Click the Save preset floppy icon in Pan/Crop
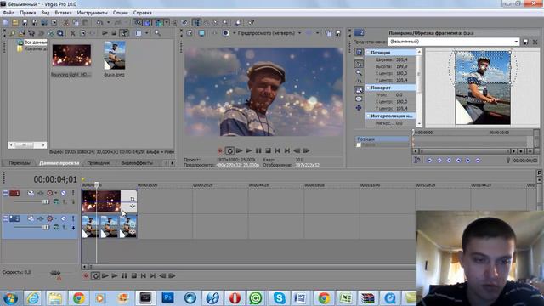Screen dimensions: 544x306 (525, 42)
